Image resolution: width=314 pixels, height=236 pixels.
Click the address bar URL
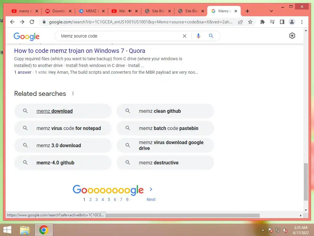[x=140, y=22]
